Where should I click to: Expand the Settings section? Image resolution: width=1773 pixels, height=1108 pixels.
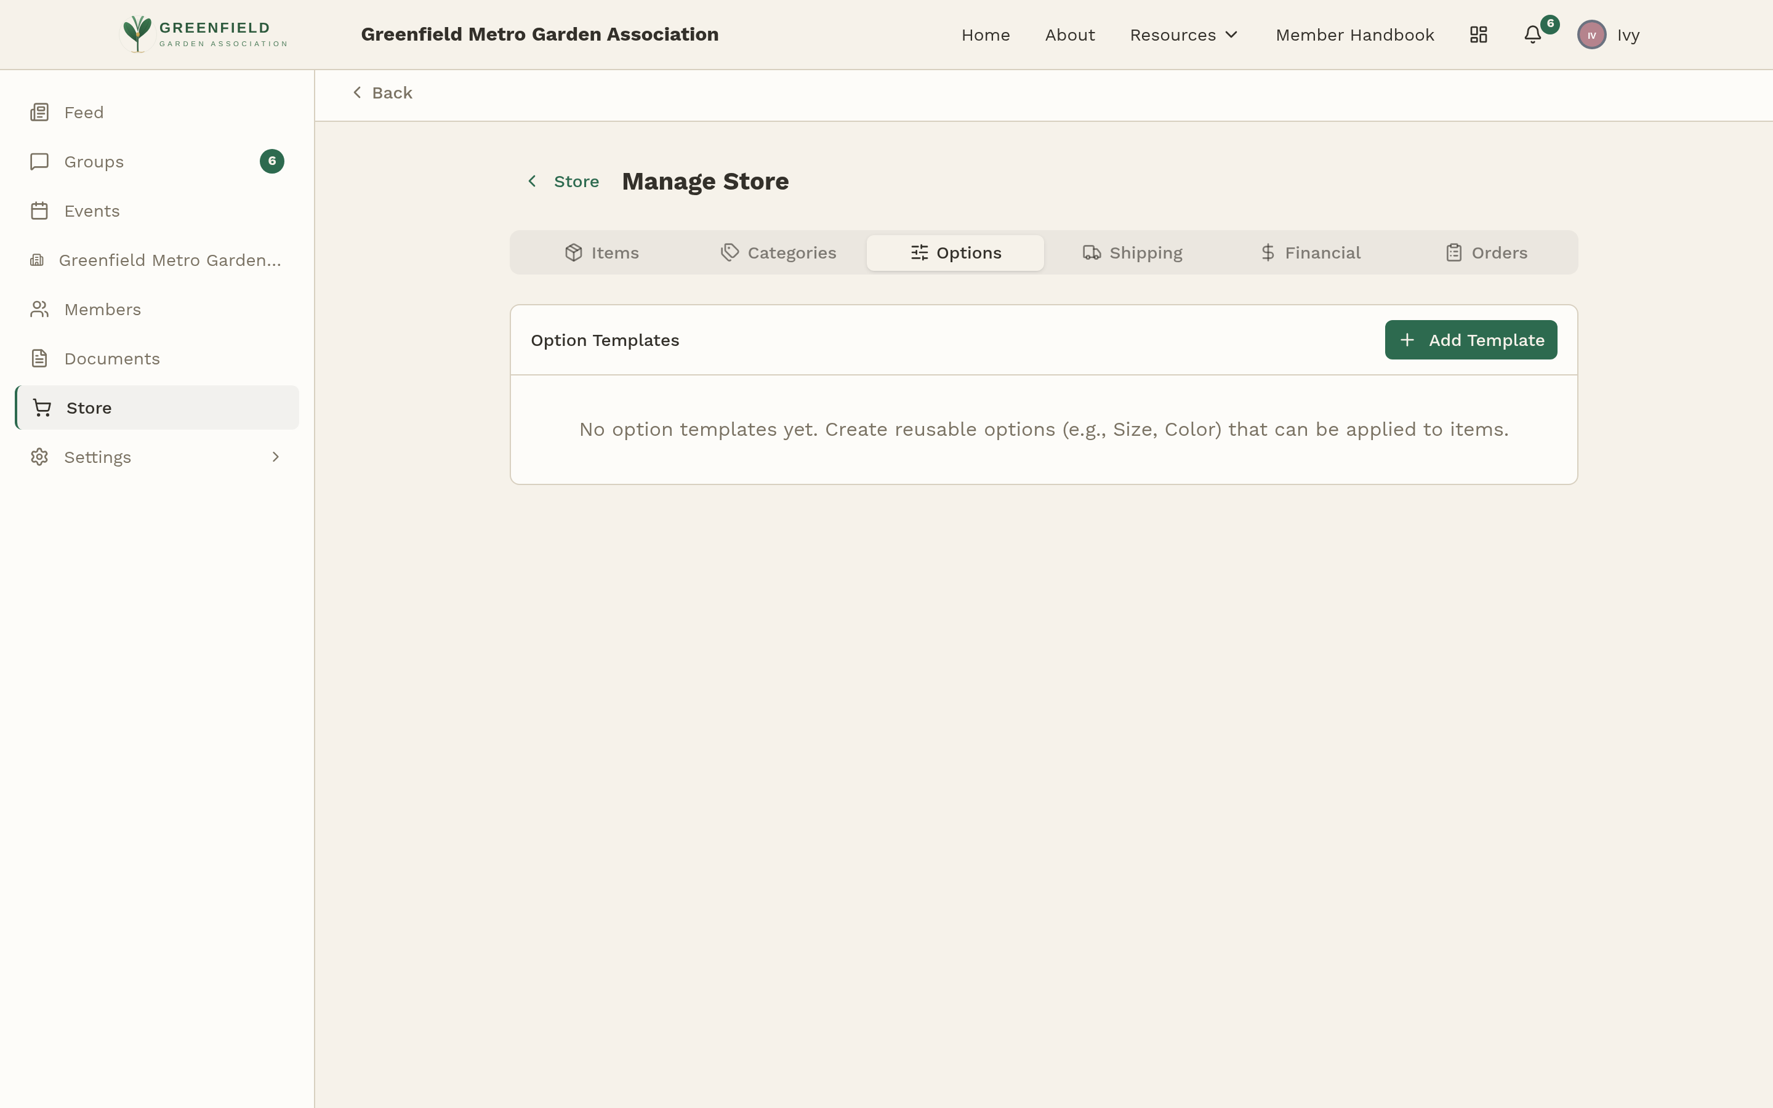(x=98, y=457)
